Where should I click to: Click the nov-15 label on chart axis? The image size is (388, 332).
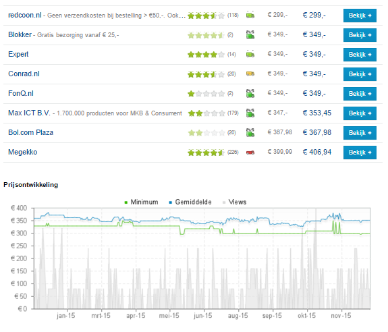[341, 315]
